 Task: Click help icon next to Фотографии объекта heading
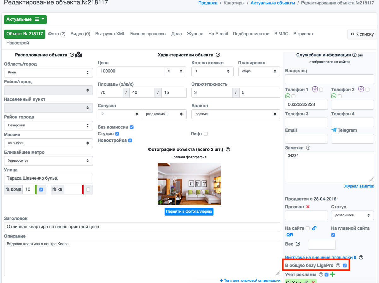click(228, 149)
